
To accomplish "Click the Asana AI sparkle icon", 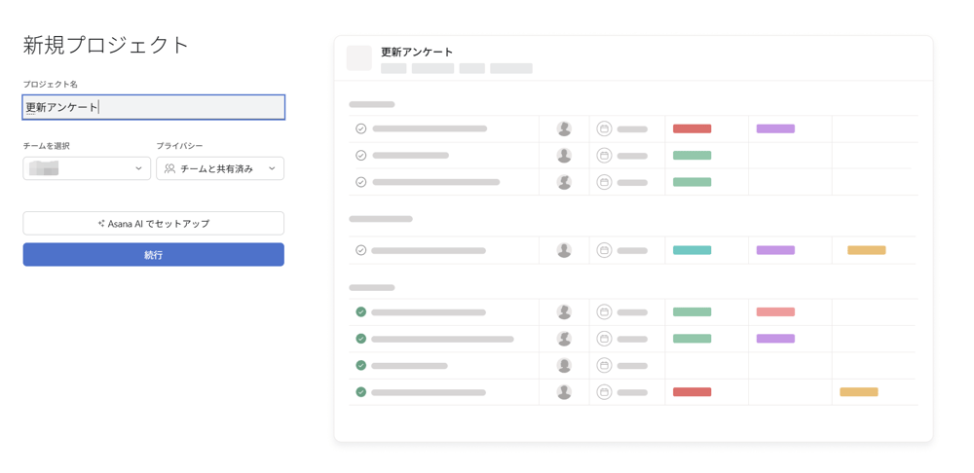I will (x=100, y=224).
